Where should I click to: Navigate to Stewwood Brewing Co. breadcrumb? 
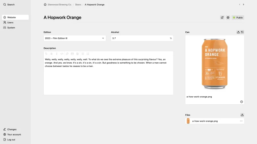pyautogui.click(x=60, y=4)
